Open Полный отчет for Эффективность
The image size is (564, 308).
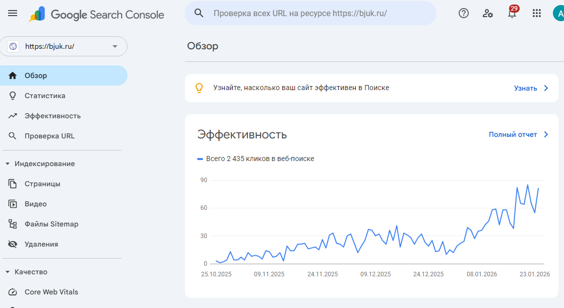pos(518,134)
